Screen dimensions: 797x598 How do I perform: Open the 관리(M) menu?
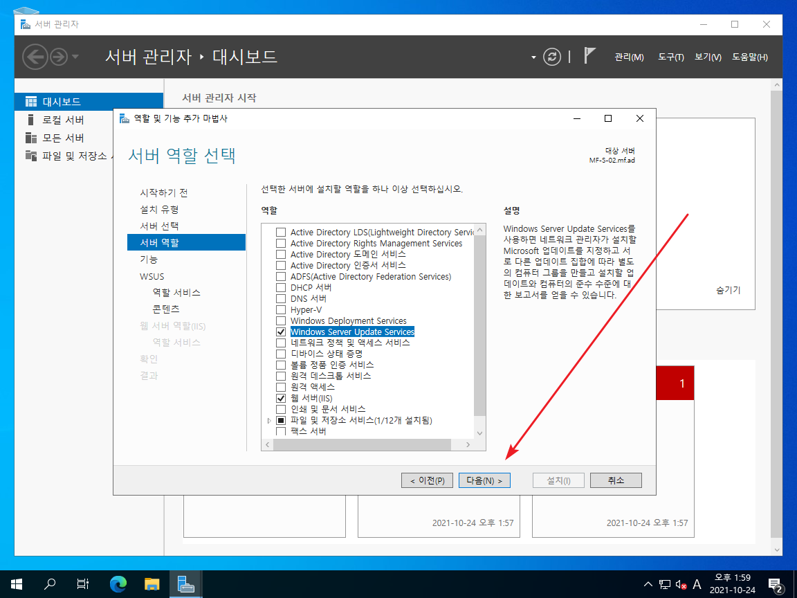[x=629, y=57]
